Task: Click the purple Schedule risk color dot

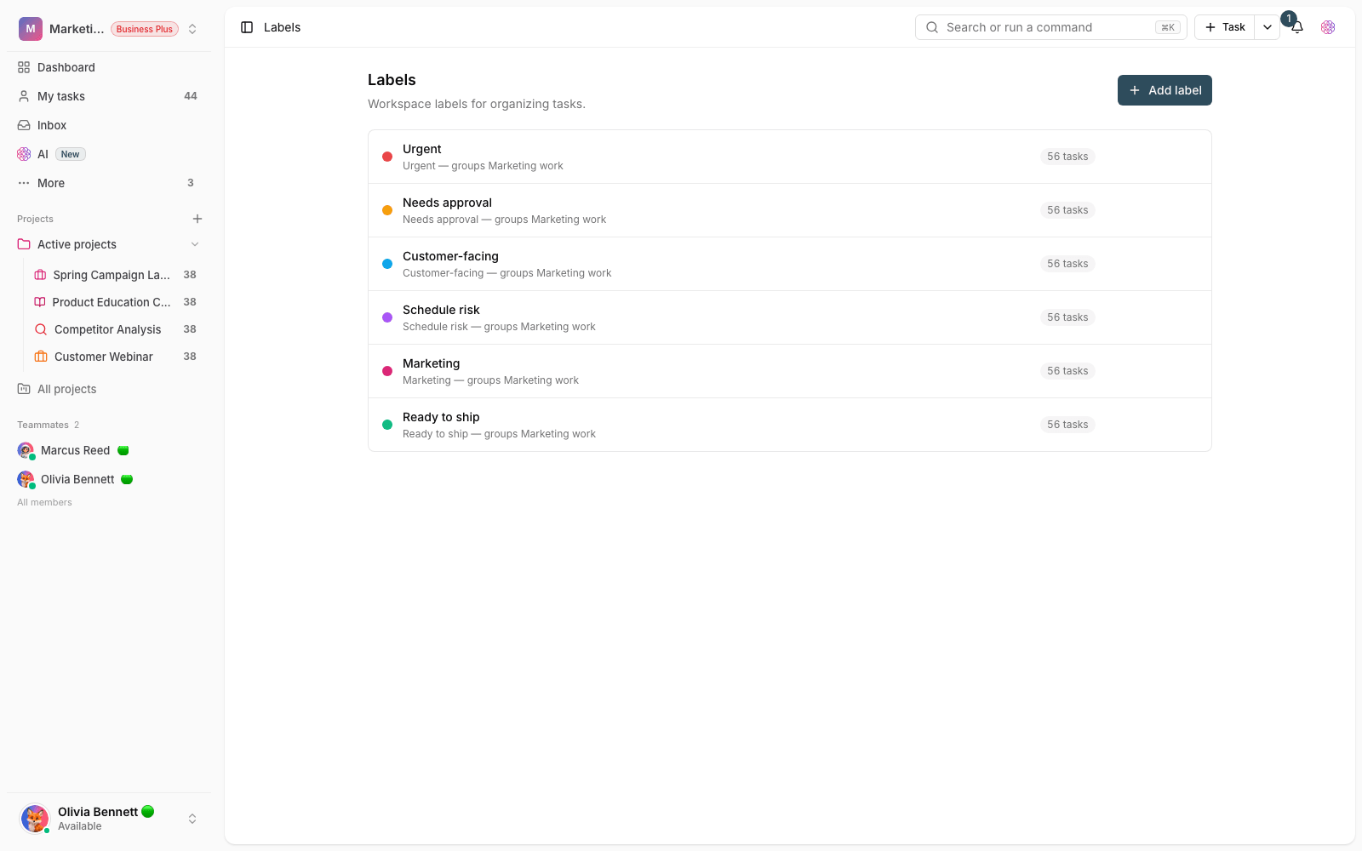Action: pyautogui.click(x=387, y=317)
